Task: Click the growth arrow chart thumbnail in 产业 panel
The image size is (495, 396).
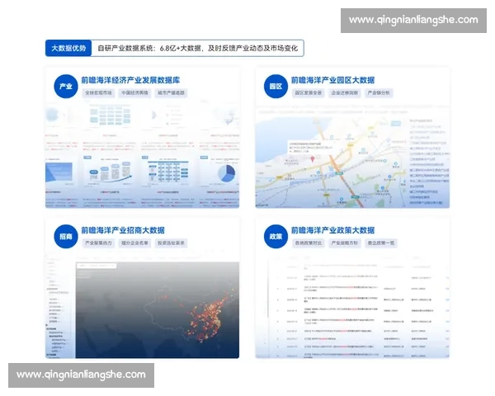Action: pos(111,172)
